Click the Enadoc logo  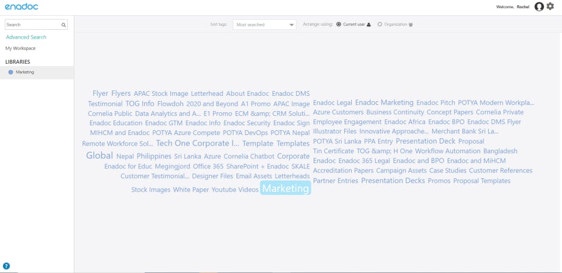pyautogui.click(x=22, y=6)
